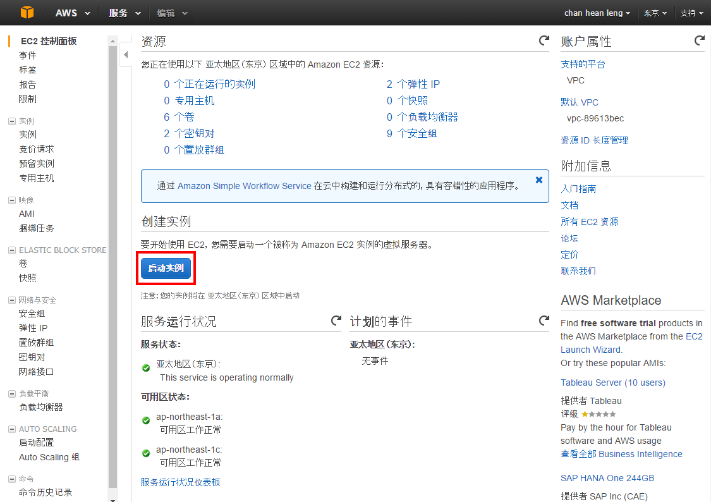Open the 服务 services menu

coord(125,13)
